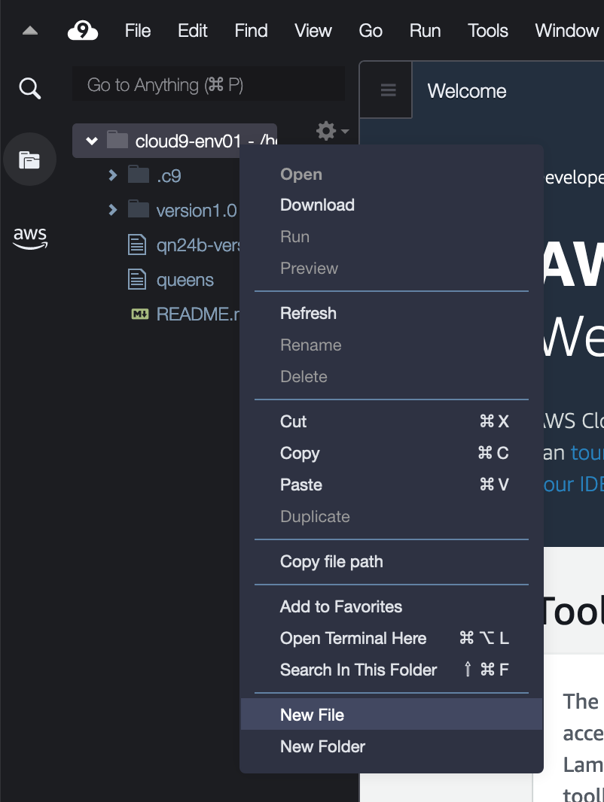Select Copy in the context menu

click(391, 453)
